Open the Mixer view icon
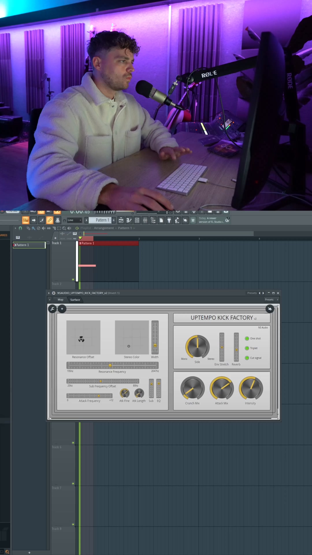 click(x=145, y=220)
